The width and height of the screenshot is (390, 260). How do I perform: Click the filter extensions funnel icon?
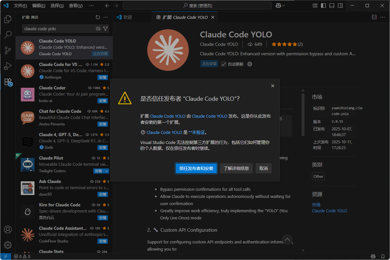tap(105, 29)
